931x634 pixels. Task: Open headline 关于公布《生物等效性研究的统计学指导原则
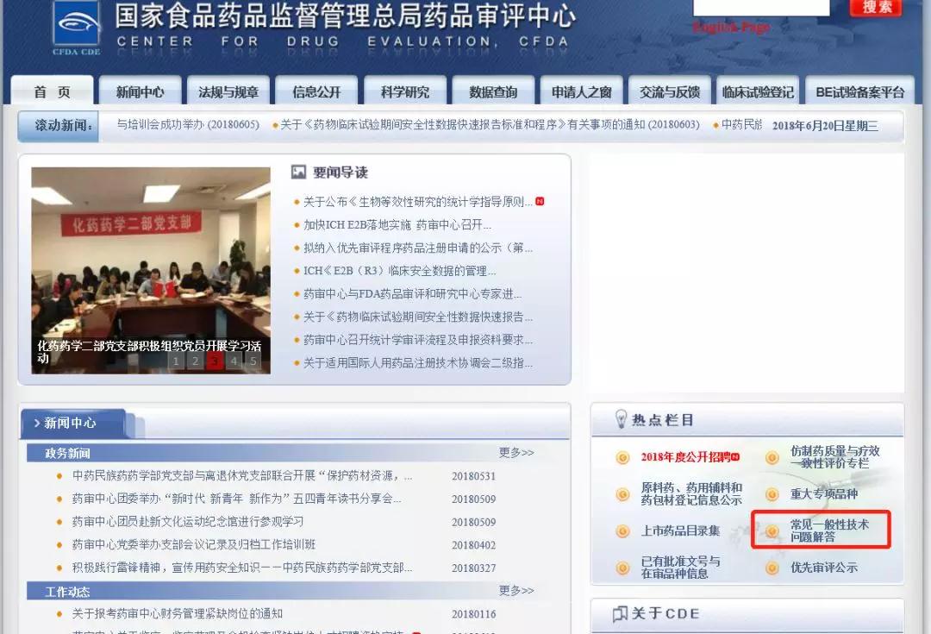tap(418, 202)
